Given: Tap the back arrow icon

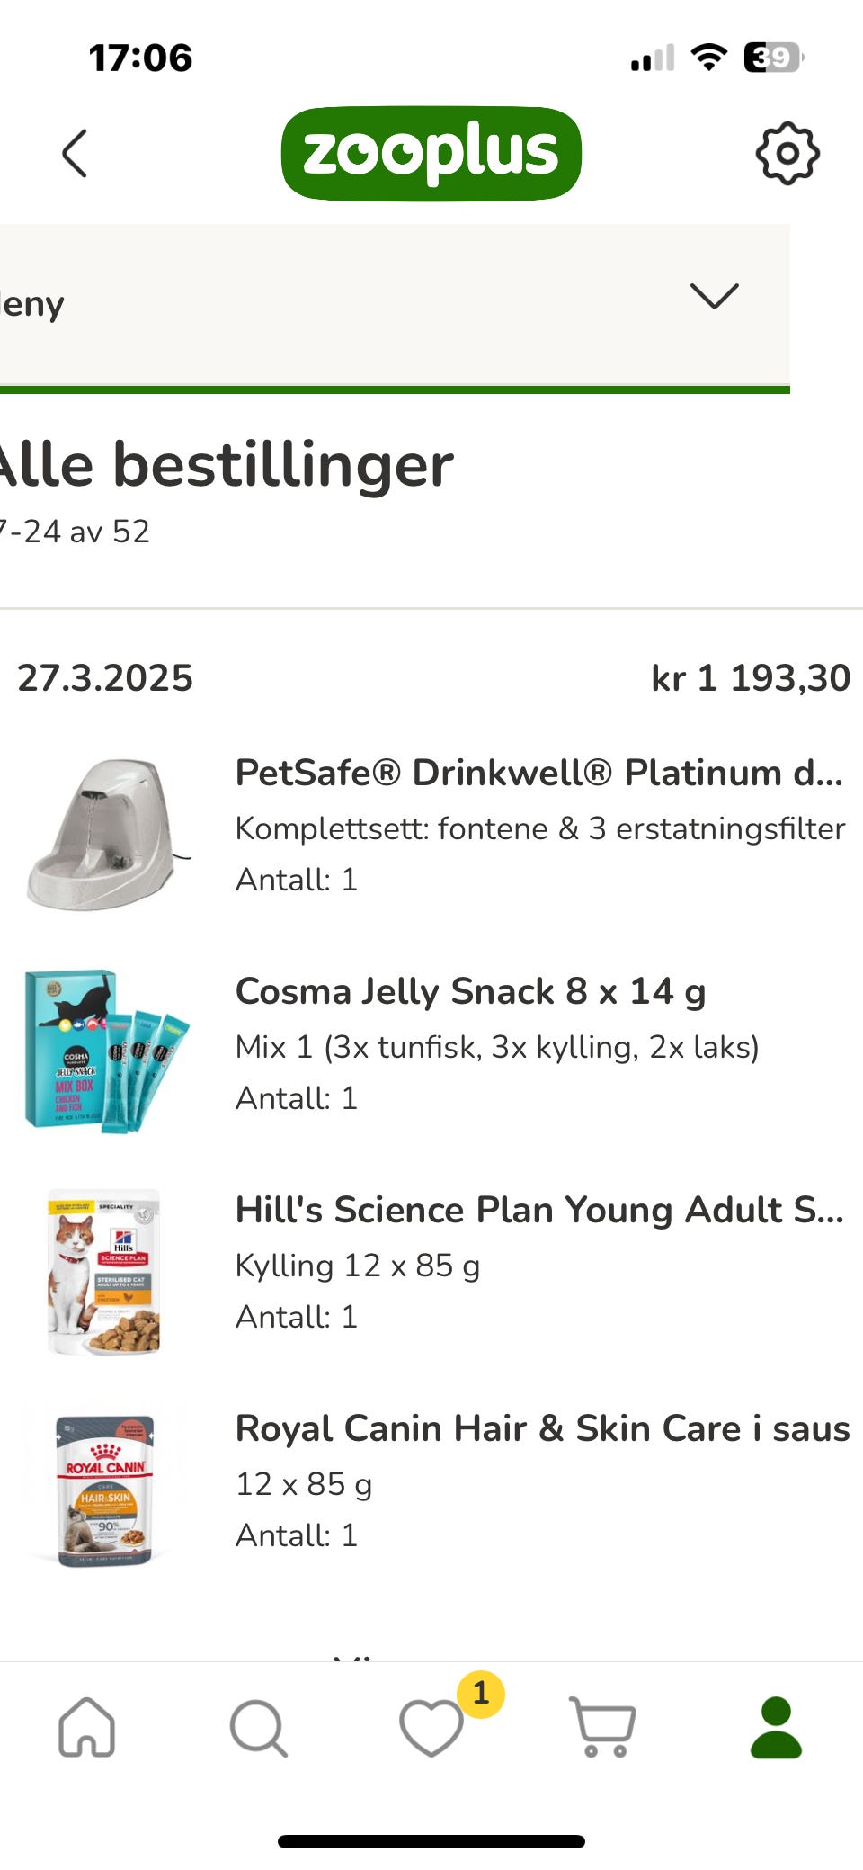Looking at the screenshot, I should coord(76,154).
